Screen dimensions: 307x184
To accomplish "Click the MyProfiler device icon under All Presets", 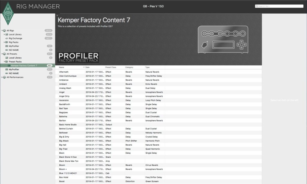I will pos(7,69).
